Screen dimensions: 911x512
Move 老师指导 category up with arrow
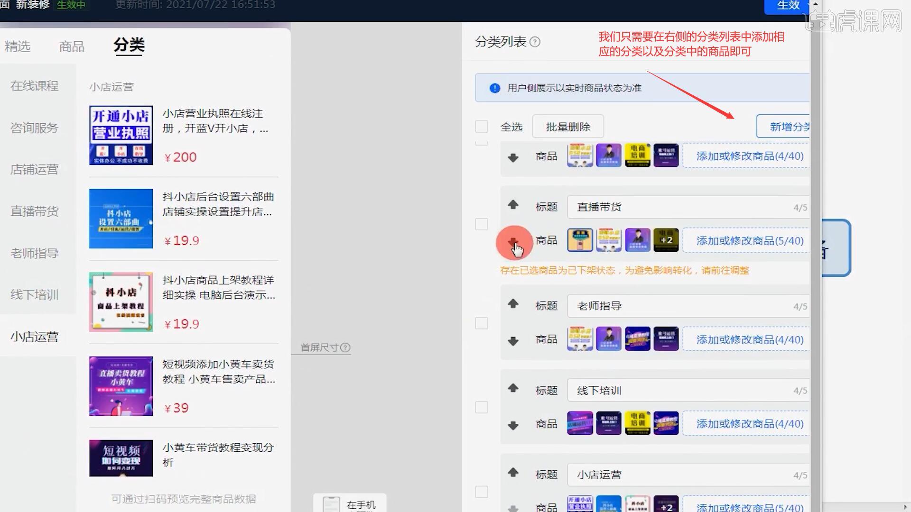pos(513,304)
